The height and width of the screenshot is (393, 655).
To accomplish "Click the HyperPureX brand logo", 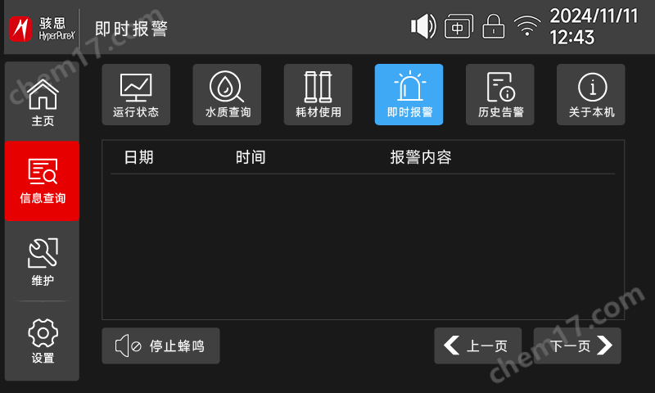I will tap(42, 29).
